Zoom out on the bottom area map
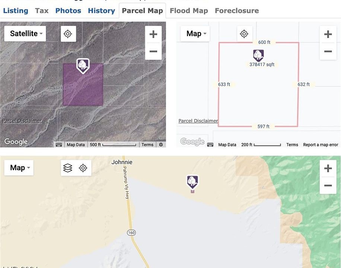 pyautogui.click(x=328, y=185)
